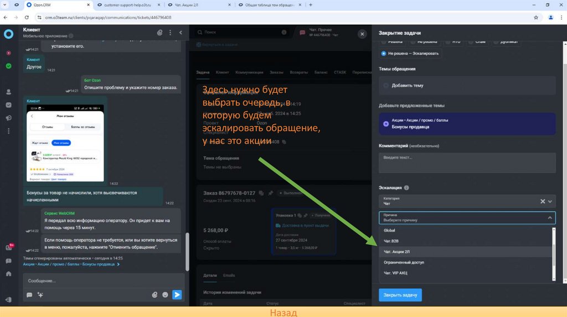This screenshot has width=567, height=317.
Task: Choose Чат. Акции 2Л from list
Action: pos(465,252)
